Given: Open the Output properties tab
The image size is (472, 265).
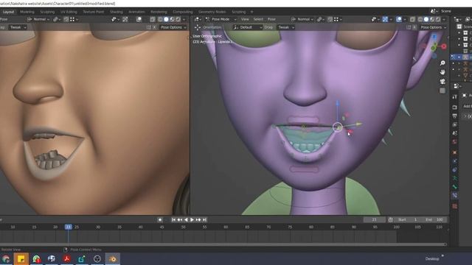Looking at the screenshot, I should pos(454,116).
